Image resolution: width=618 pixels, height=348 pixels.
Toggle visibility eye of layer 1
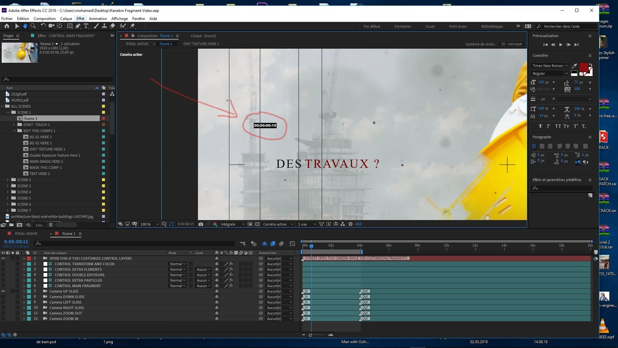[x=3, y=258]
